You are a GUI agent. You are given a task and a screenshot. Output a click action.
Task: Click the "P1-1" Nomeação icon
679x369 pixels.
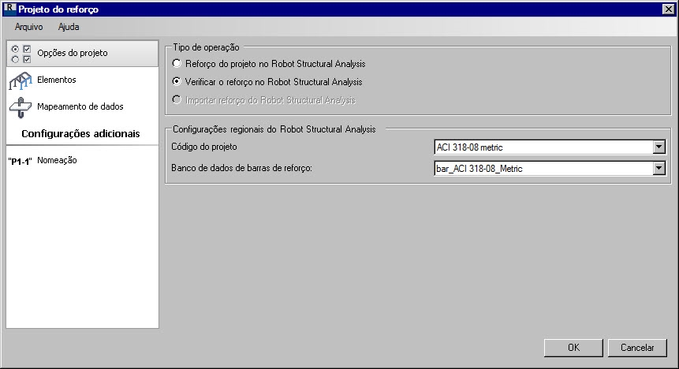(x=20, y=161)
